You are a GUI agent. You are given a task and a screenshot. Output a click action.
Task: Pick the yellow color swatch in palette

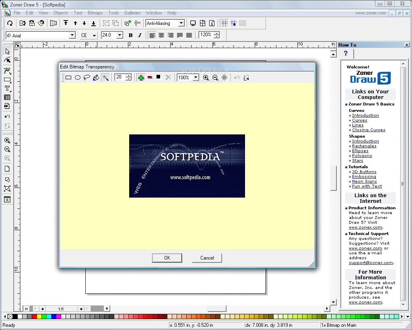(39, 316)
